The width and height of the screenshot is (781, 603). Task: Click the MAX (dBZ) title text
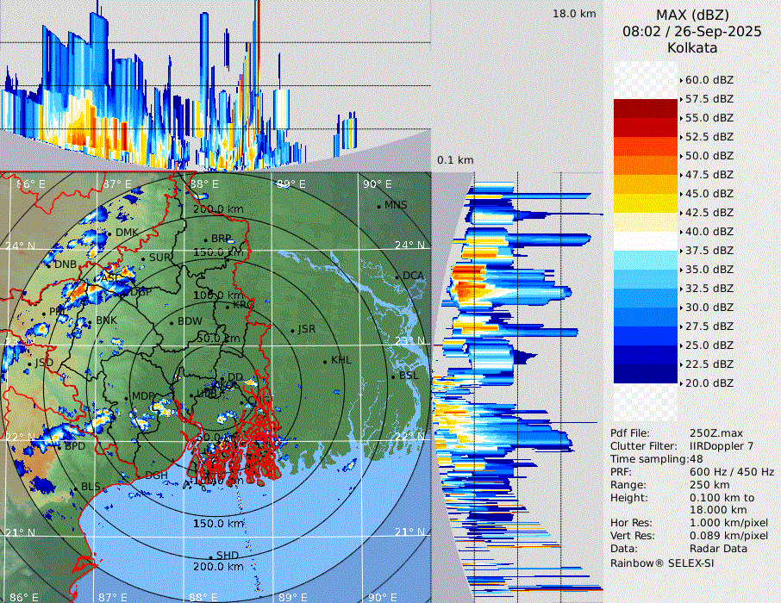tap(692, 15)
